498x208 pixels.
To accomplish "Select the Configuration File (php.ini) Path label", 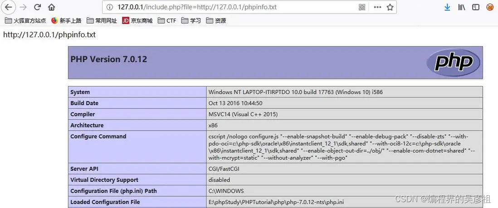I will (113, 191).
